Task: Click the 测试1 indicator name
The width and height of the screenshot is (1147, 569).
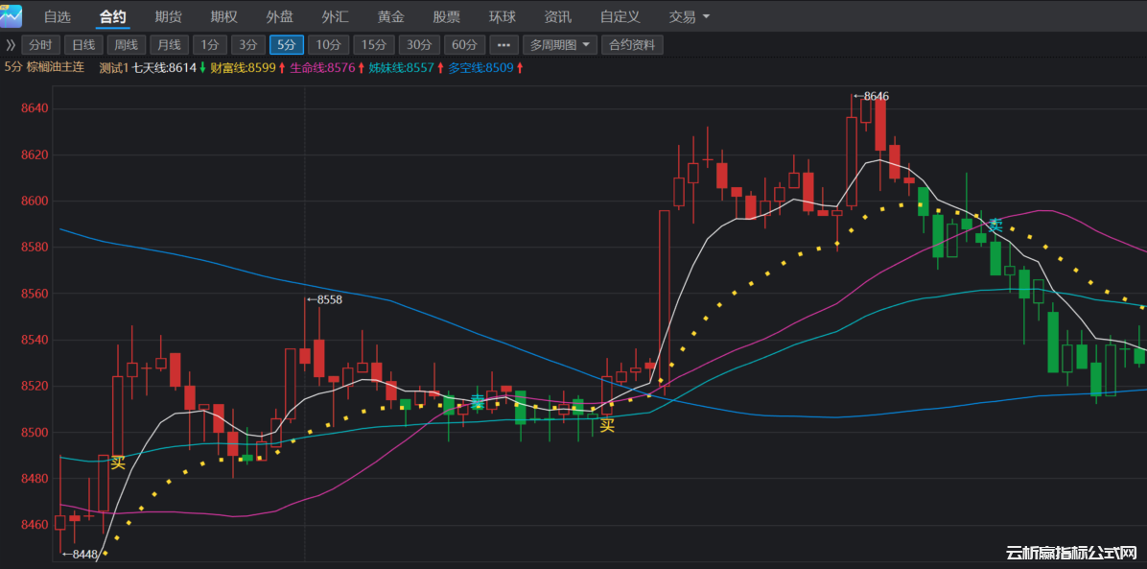Action: (x=113, y=67)
